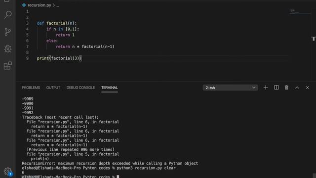Click the 'print(n)' traceback line
This screenshot has height=178, width=316.
coord(40,159)
